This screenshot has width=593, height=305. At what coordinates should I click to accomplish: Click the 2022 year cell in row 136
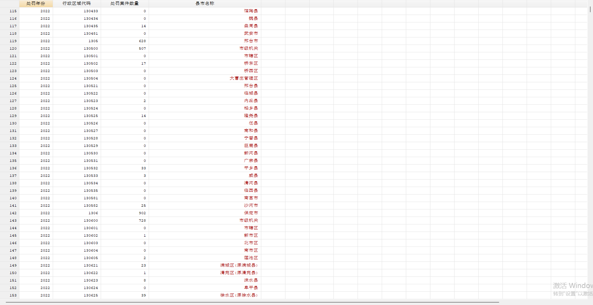pos(36,168)
